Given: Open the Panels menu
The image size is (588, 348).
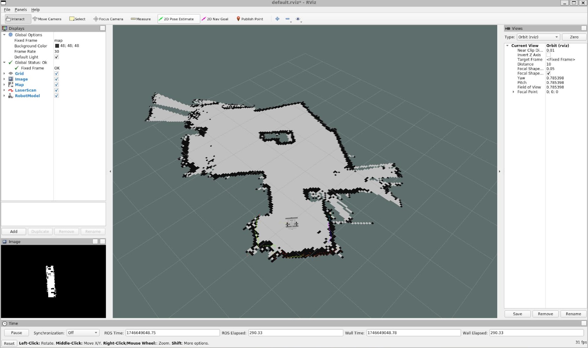Looking at the screenshot, I should click(x=21, y=10).
